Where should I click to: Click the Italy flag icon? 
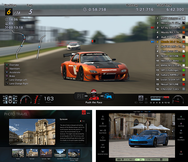pos(81,121)
